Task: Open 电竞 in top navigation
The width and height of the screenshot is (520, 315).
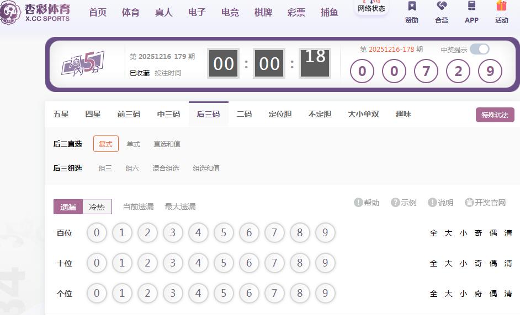Action: pos(230,12)
